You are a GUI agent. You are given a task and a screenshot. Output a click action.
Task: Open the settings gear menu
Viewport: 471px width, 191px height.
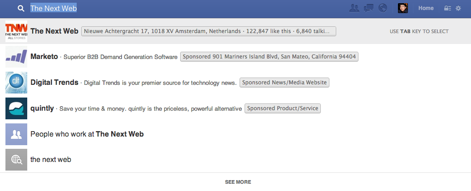(x=458, y=8)
